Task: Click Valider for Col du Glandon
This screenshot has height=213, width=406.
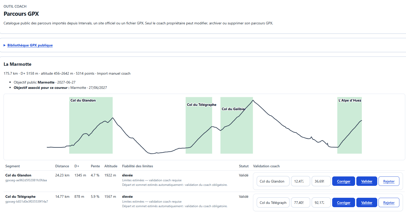Action: coord(367,181)
